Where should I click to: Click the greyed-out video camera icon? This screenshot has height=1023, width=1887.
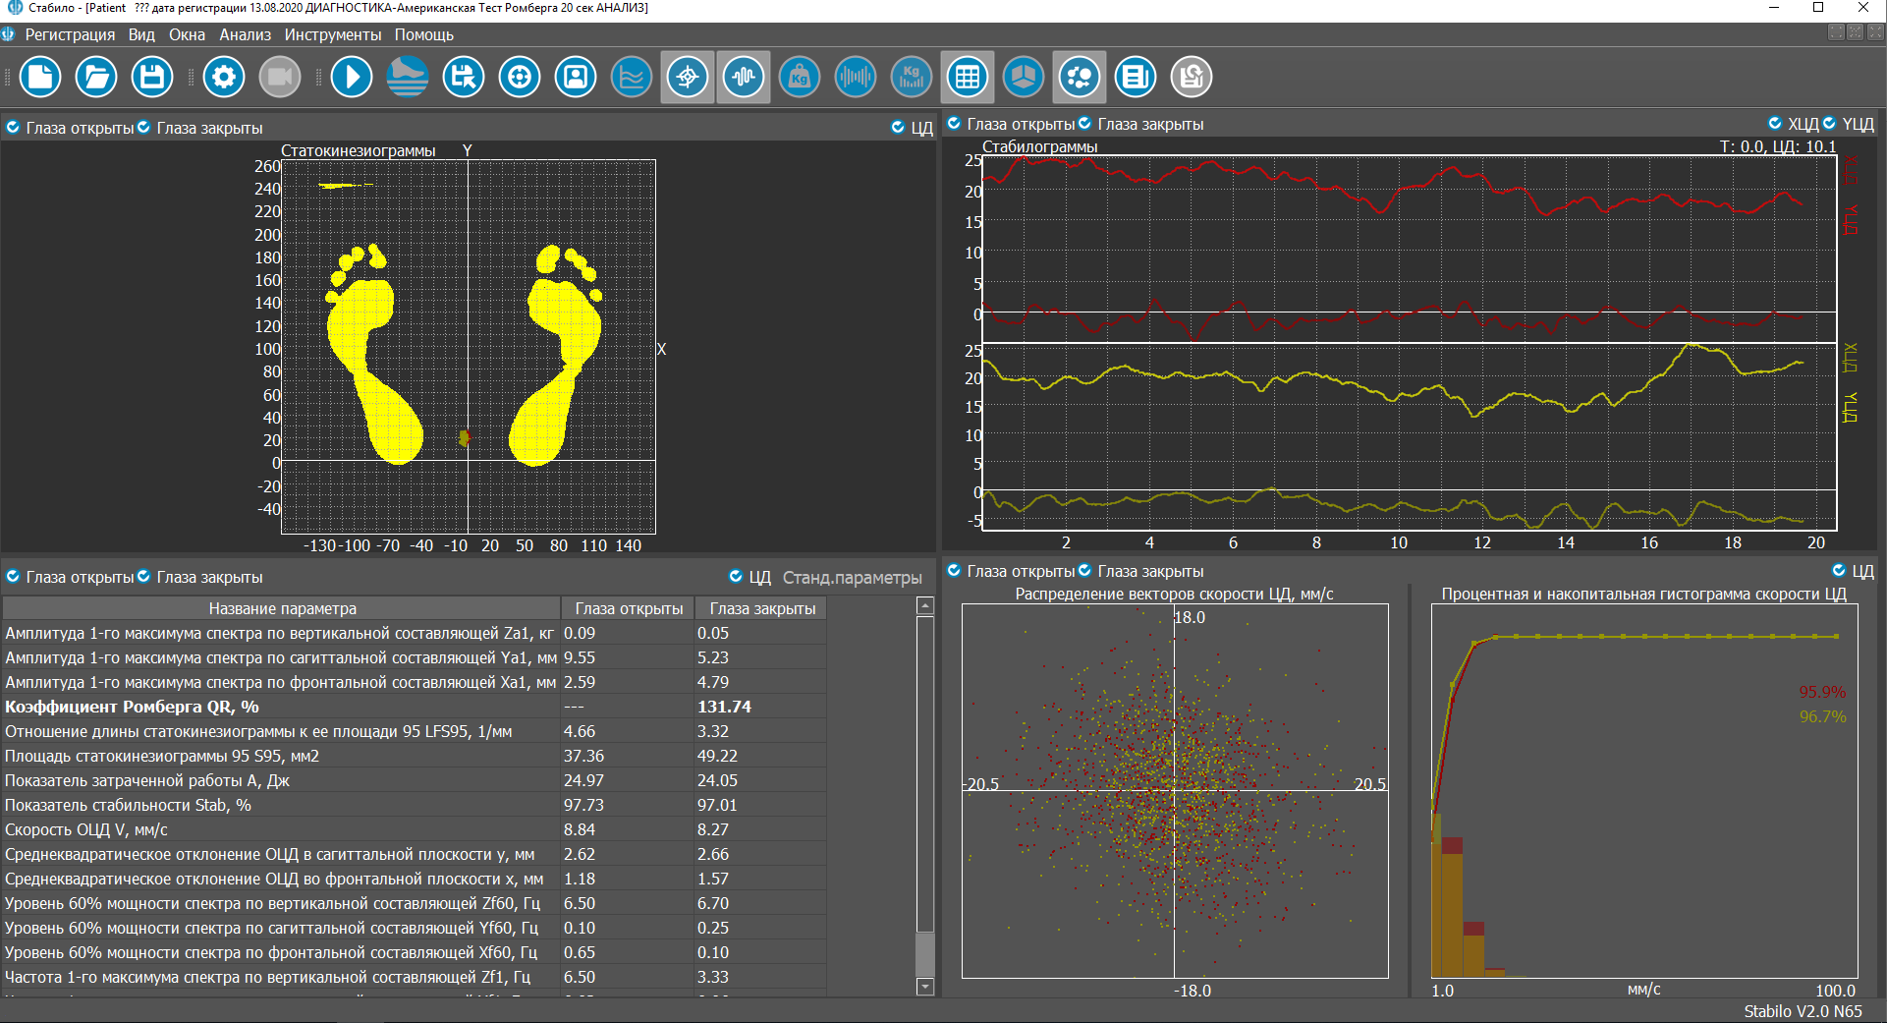point(280,77)
